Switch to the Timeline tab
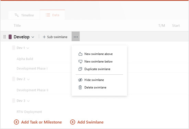 (24, 15)
